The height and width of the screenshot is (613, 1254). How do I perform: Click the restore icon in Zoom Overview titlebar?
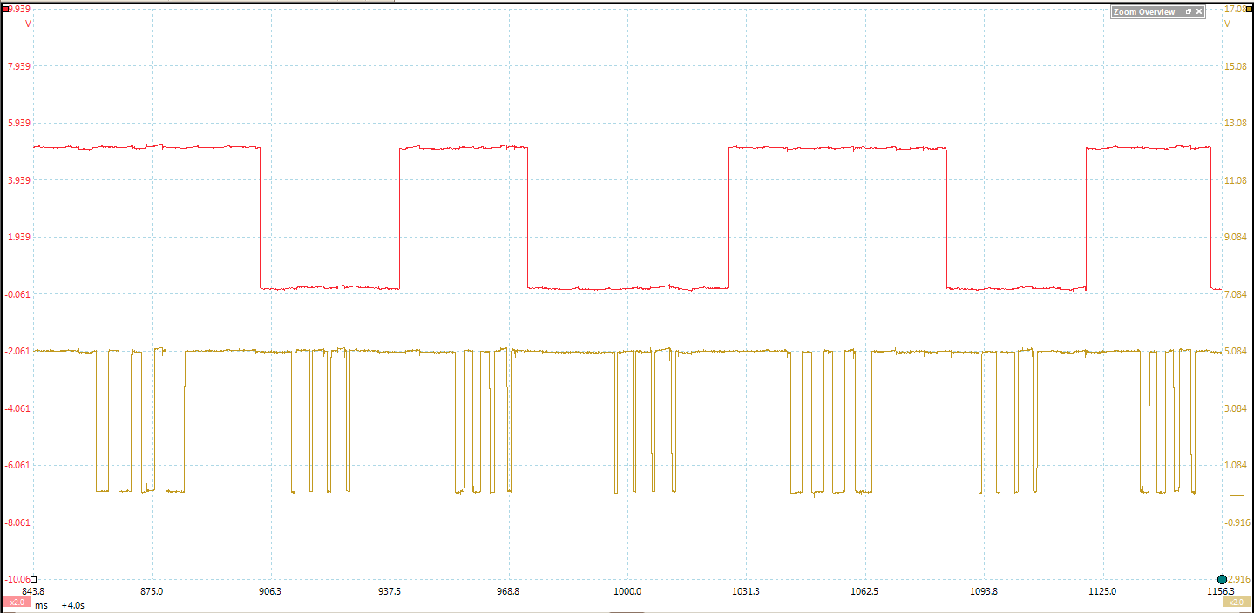tap(1188, 11)
